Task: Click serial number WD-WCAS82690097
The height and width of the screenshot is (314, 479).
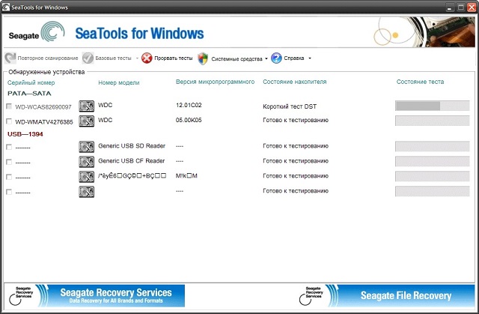Action: coord(43,107)
